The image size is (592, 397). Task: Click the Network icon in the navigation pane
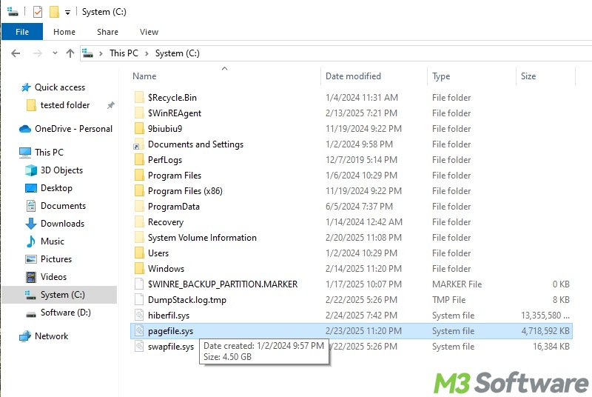coord(26,336)
